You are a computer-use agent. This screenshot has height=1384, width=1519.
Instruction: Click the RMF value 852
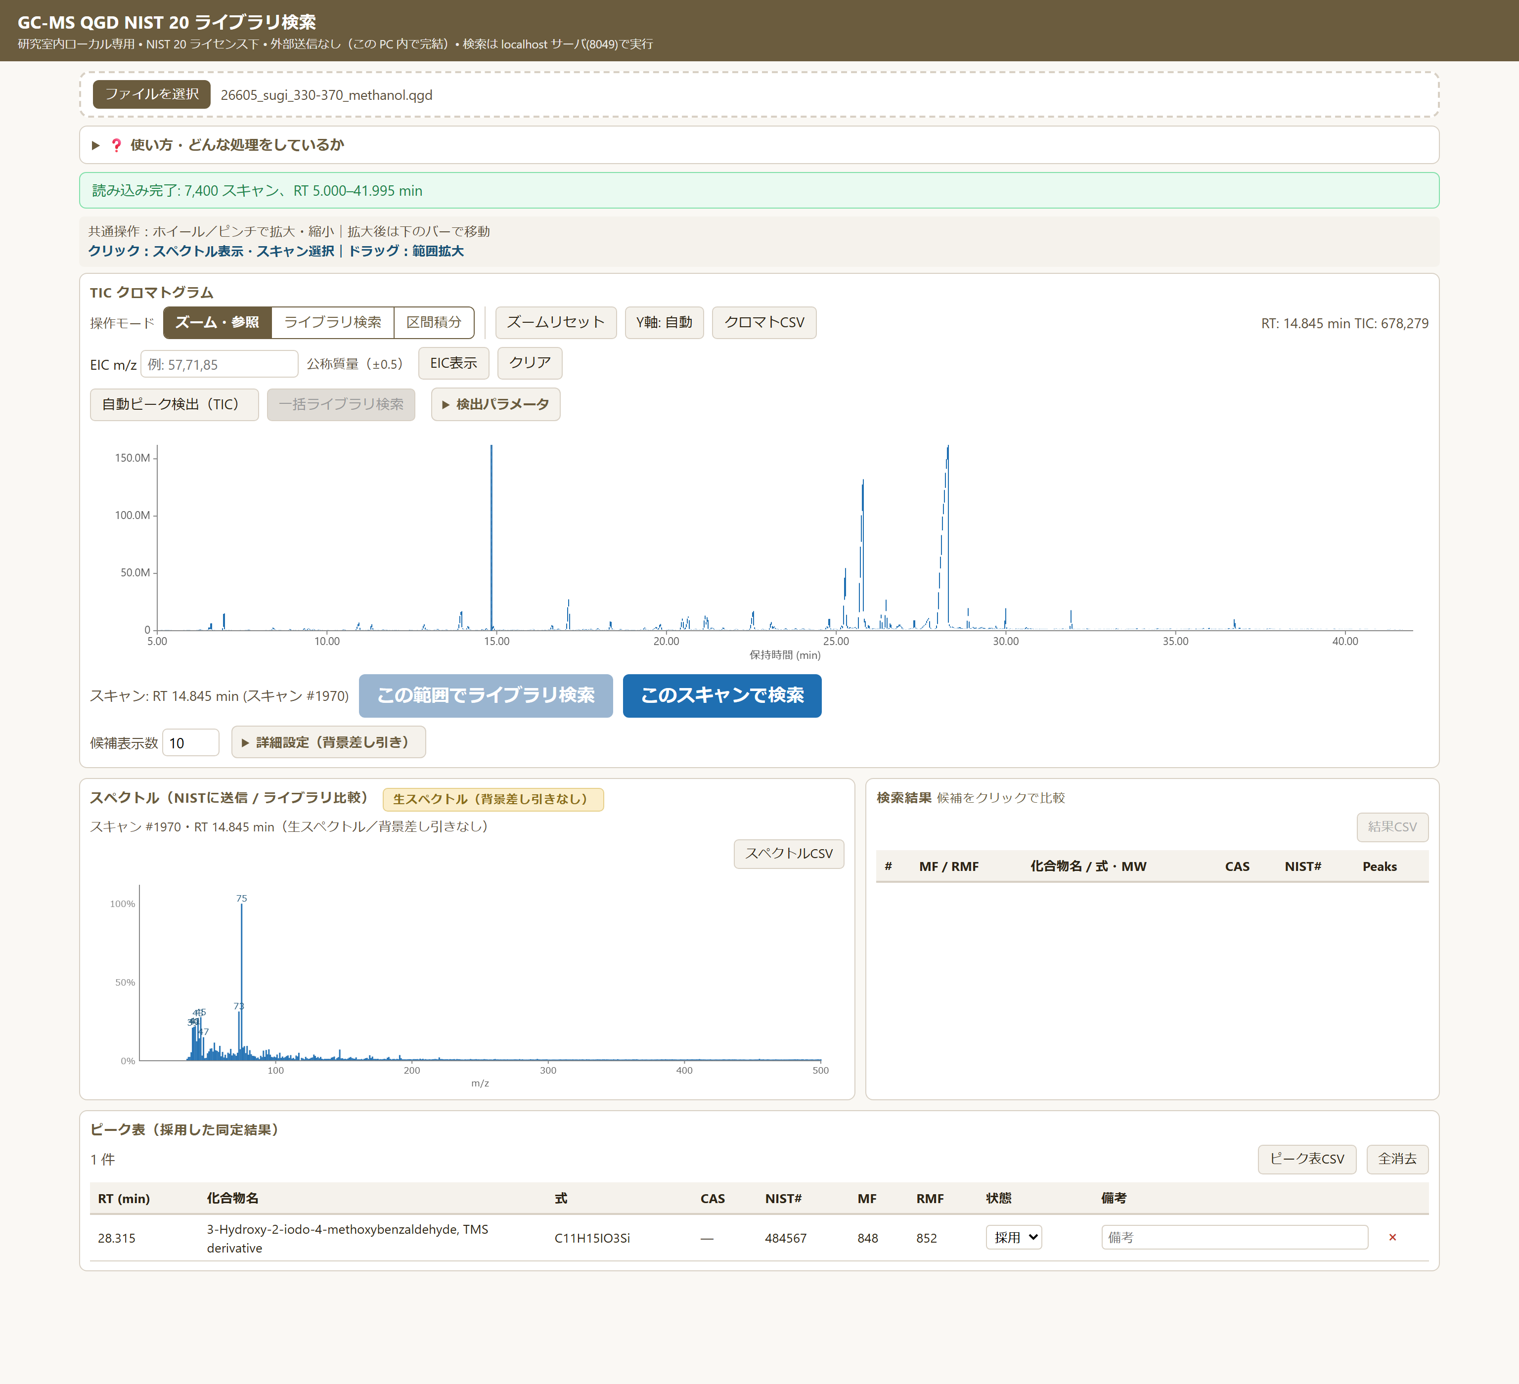927,1238
